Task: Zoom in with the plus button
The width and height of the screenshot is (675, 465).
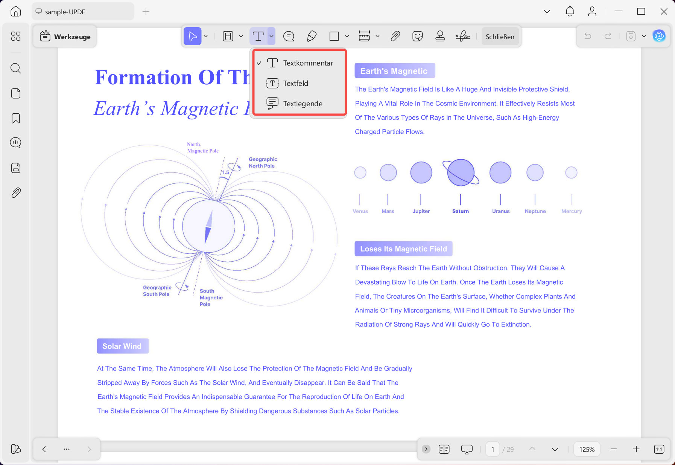Action: pyautogui.click(x=636, y=449)
